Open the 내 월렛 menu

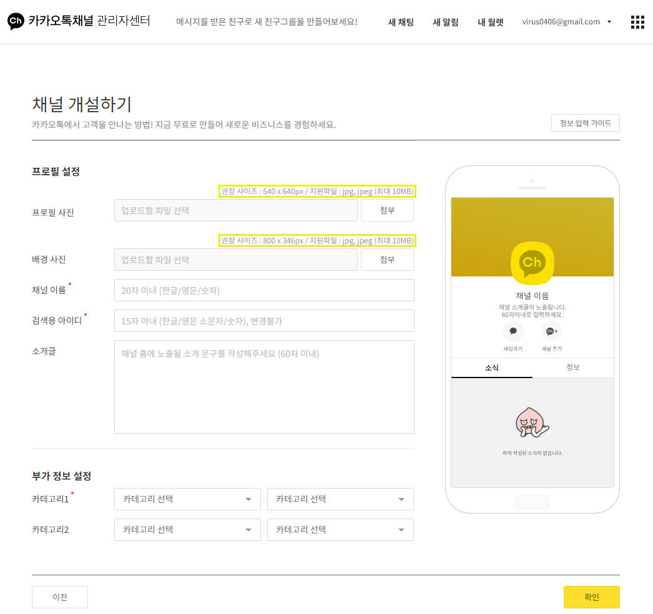(x=491, y=22)
